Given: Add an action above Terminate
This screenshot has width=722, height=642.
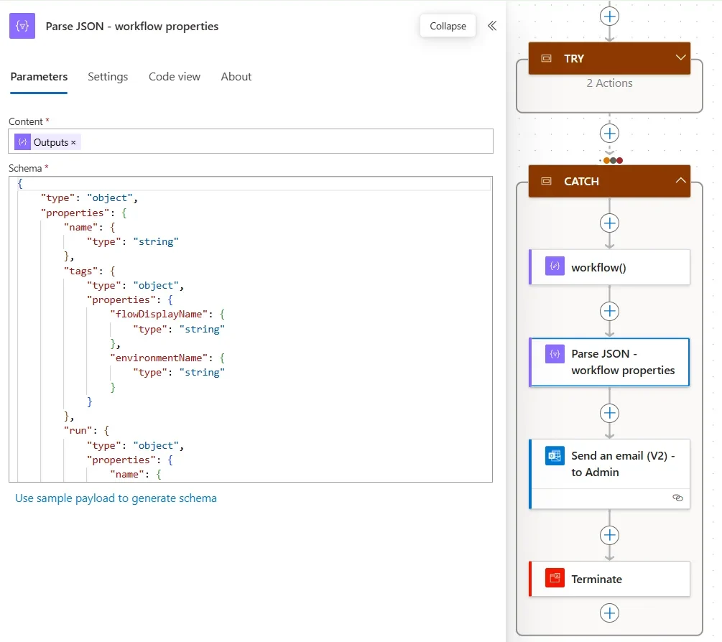Looking at the screenshot, I should [609, 535].
